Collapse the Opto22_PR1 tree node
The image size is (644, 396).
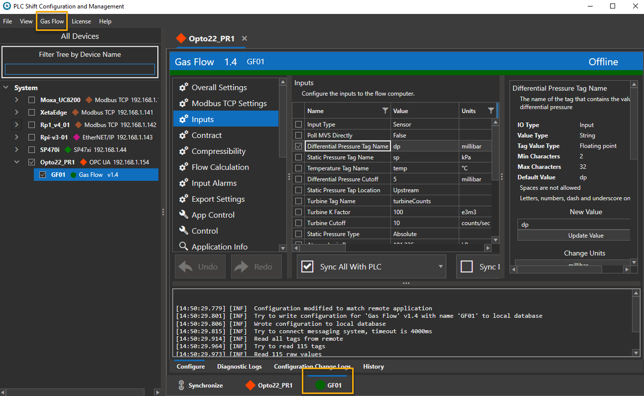16,162
